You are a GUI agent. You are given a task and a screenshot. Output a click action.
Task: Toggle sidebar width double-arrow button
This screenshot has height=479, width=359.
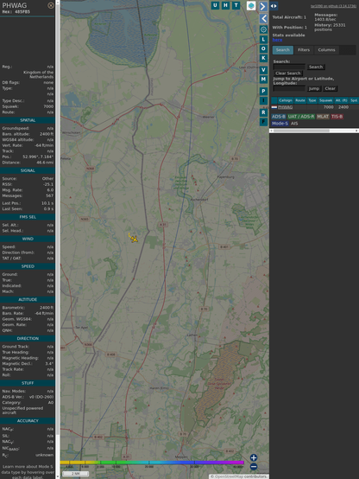pos(274,6)
